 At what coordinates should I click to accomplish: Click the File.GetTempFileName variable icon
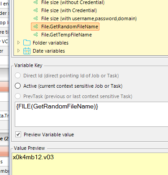pyautogui.click(x=35, y=35)
